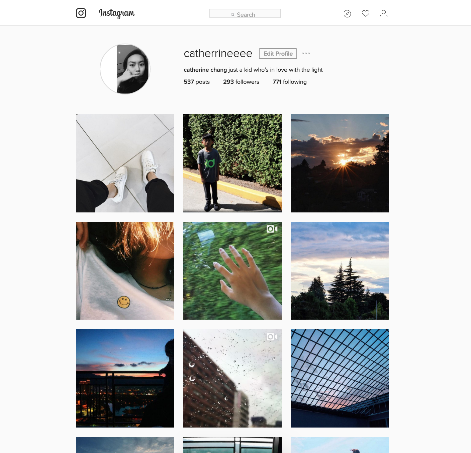Focus the Search input field
This screenshot has height=453, width=471.
(x=245, y=13)
